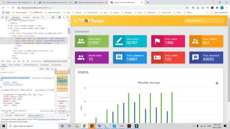
Task: Click the #fff color swatch
Action: (x=11, y=105)
